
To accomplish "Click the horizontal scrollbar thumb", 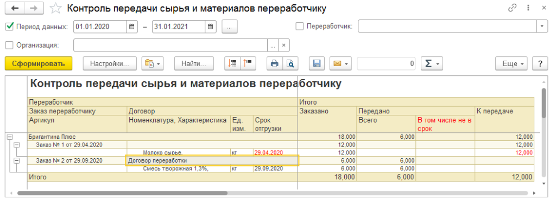I will [122, 193].
